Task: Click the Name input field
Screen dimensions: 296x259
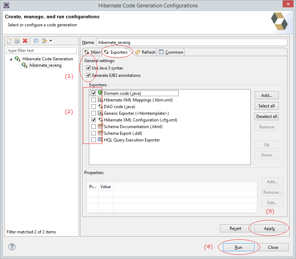Action: tap(192, 42)
